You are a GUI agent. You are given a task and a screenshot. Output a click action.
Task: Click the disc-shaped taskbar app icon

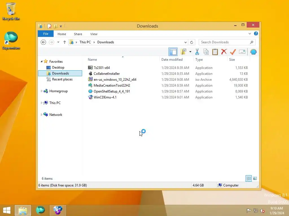click(58, 210)
